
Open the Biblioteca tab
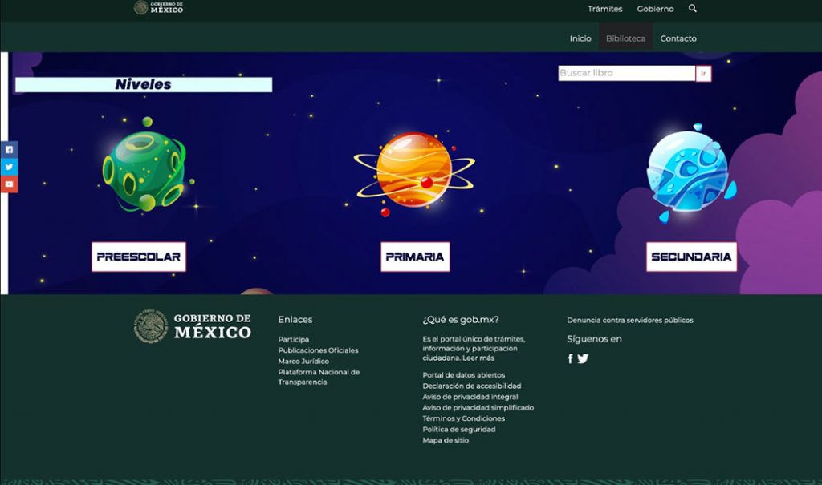tap(625, 38)
